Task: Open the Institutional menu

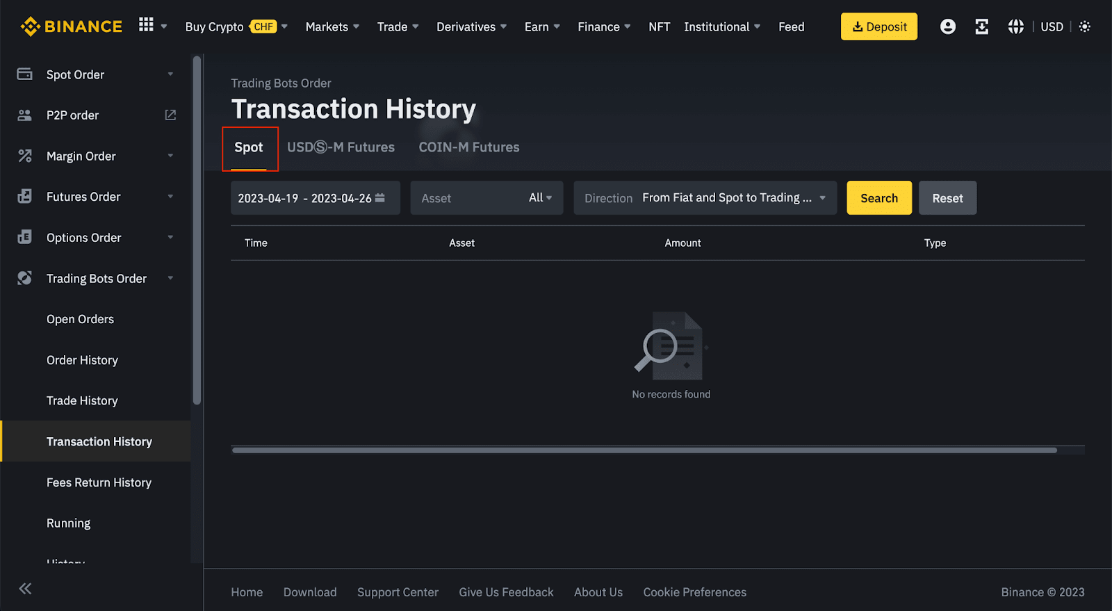Action: [x=722, y=26]
